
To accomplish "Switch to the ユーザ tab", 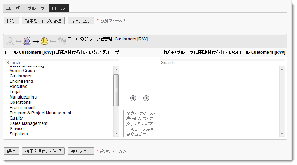I will pyautogui.click(x=13, y=8).
